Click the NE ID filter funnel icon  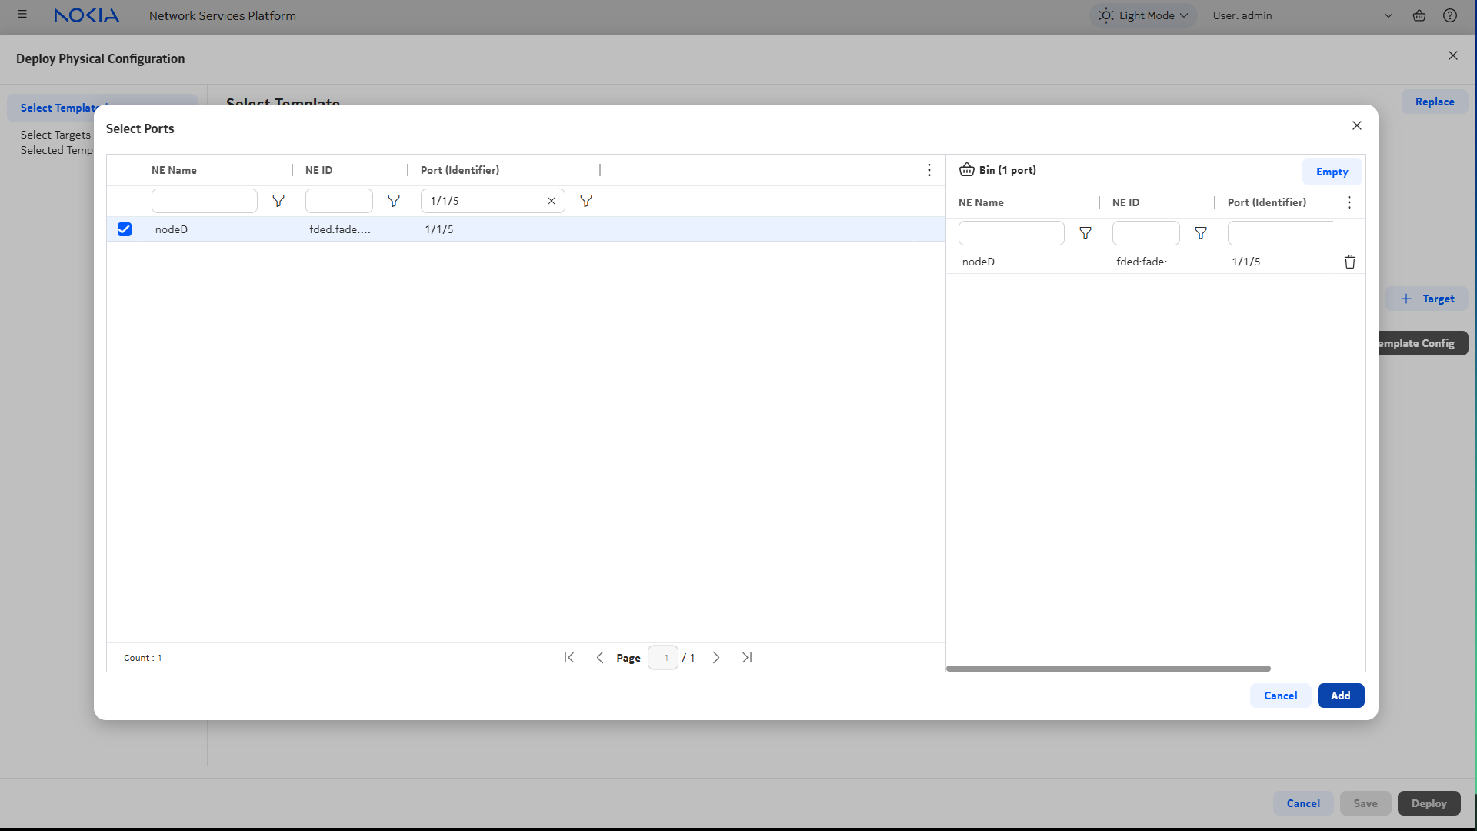[x=394, y=201]
